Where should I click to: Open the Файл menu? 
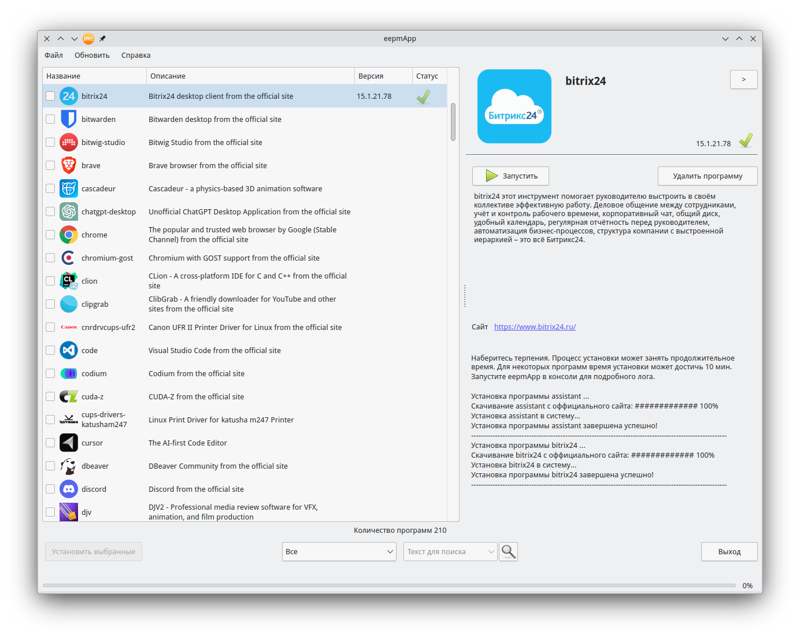pos(54,55)
